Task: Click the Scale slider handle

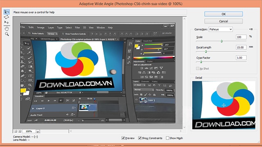Action: click(x=221, y=41)
